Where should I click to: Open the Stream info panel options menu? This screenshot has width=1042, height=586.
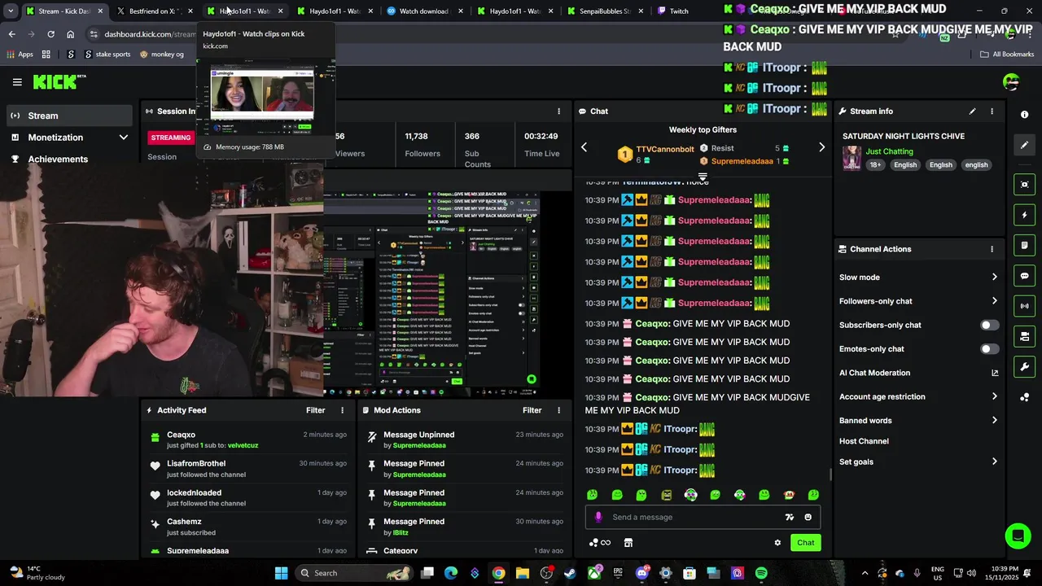(992, 112)
